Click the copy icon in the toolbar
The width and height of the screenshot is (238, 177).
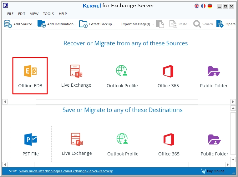coord(160,24)
